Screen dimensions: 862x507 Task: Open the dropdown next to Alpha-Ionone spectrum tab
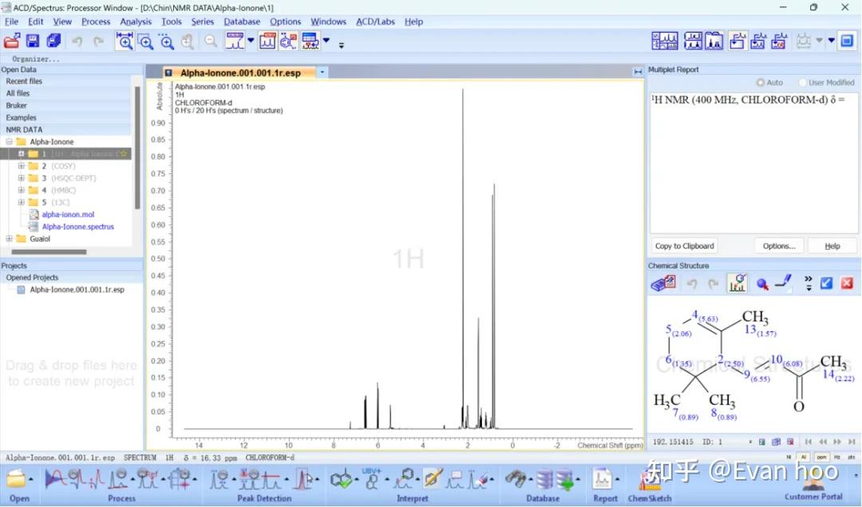(322, 72)
